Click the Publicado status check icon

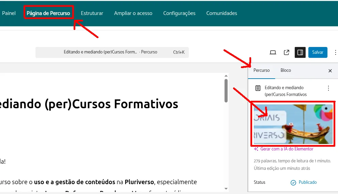(x=293, y=182)
